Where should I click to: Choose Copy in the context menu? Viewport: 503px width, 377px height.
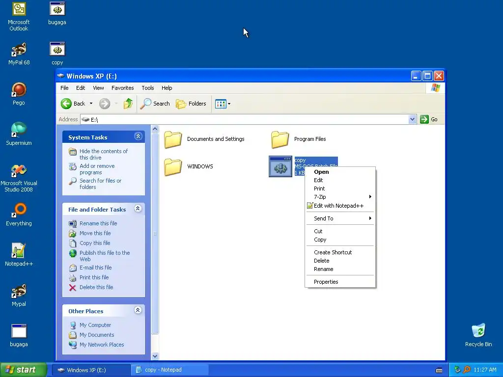click(340, 240)
